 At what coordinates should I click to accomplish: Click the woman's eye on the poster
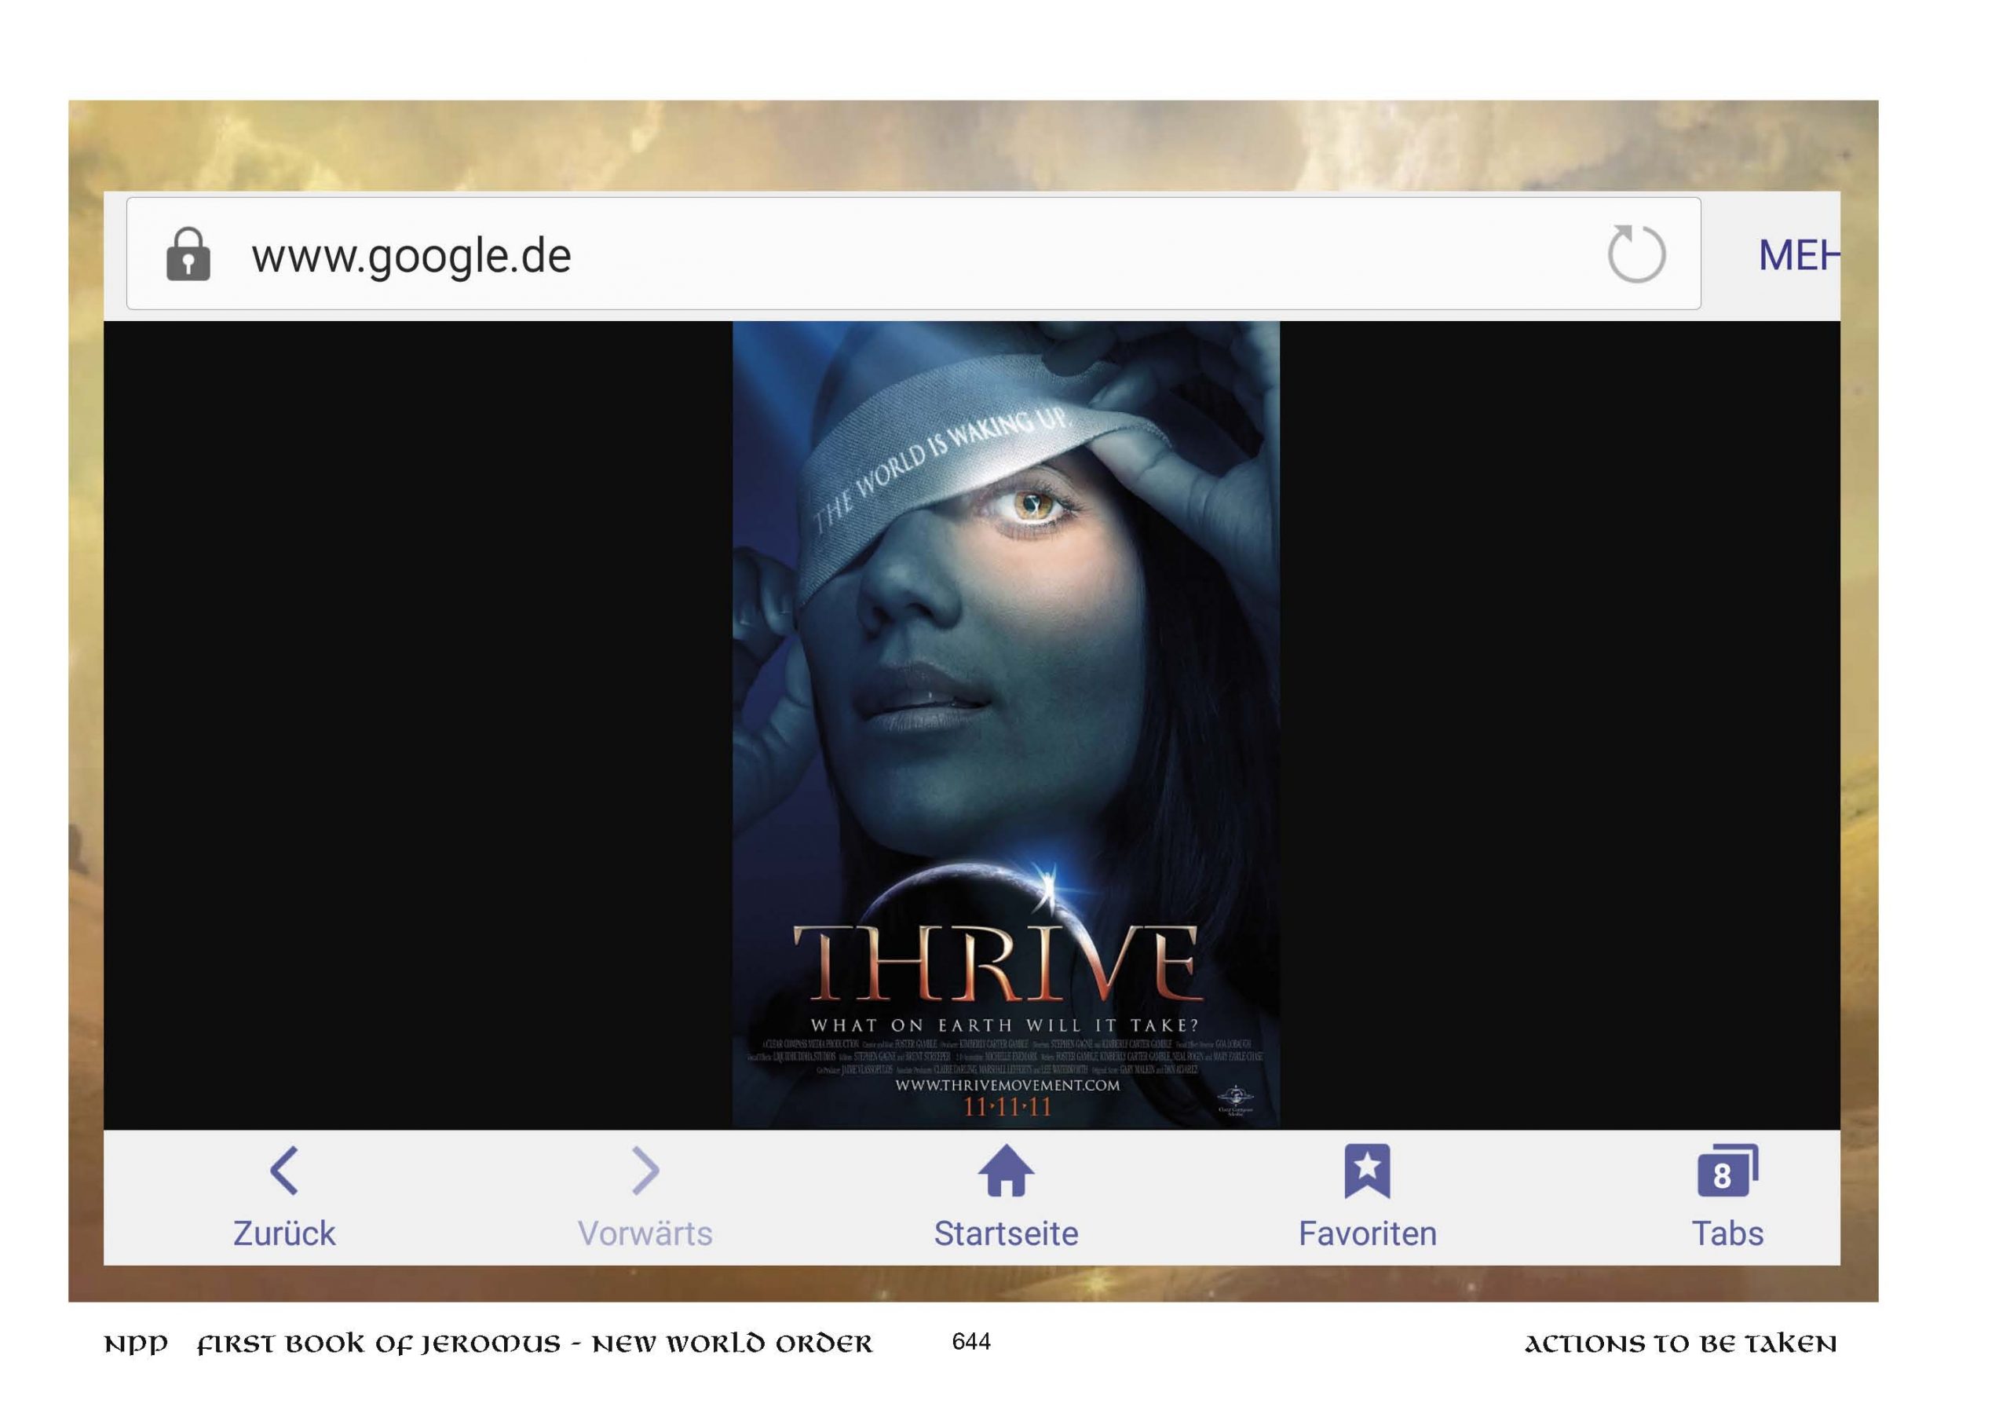pos(1032,505)
